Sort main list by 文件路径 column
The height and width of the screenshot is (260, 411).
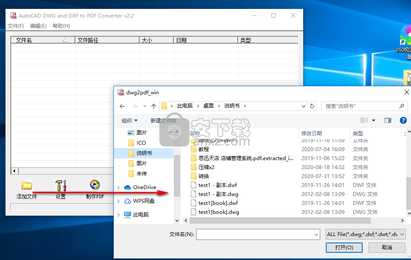[x=107, y=40]
